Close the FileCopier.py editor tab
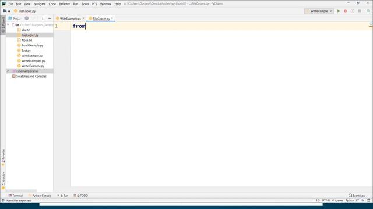Screen dimensions: 373x209 [x=112, y=19]
